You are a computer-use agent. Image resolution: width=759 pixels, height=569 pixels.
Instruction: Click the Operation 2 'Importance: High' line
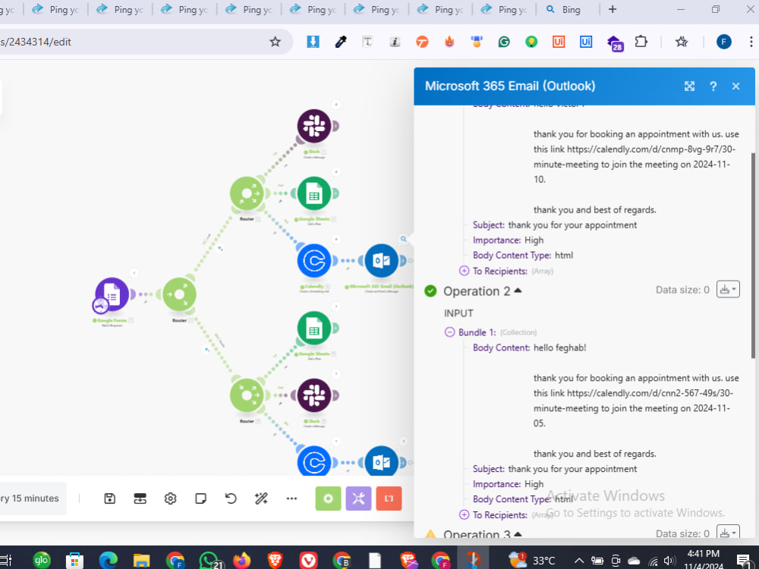coord(508,484)
